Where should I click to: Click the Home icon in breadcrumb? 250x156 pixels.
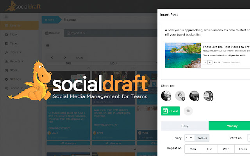click(46, 20)
